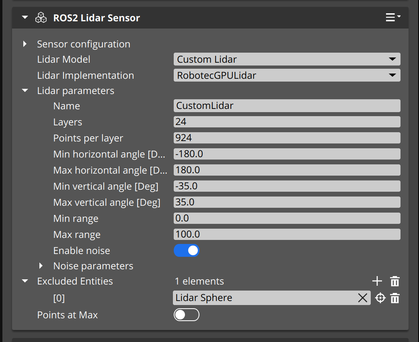This screenshot has height=342, width=419.
Task: Click the Lidar Model label
Action: (64, 59)
